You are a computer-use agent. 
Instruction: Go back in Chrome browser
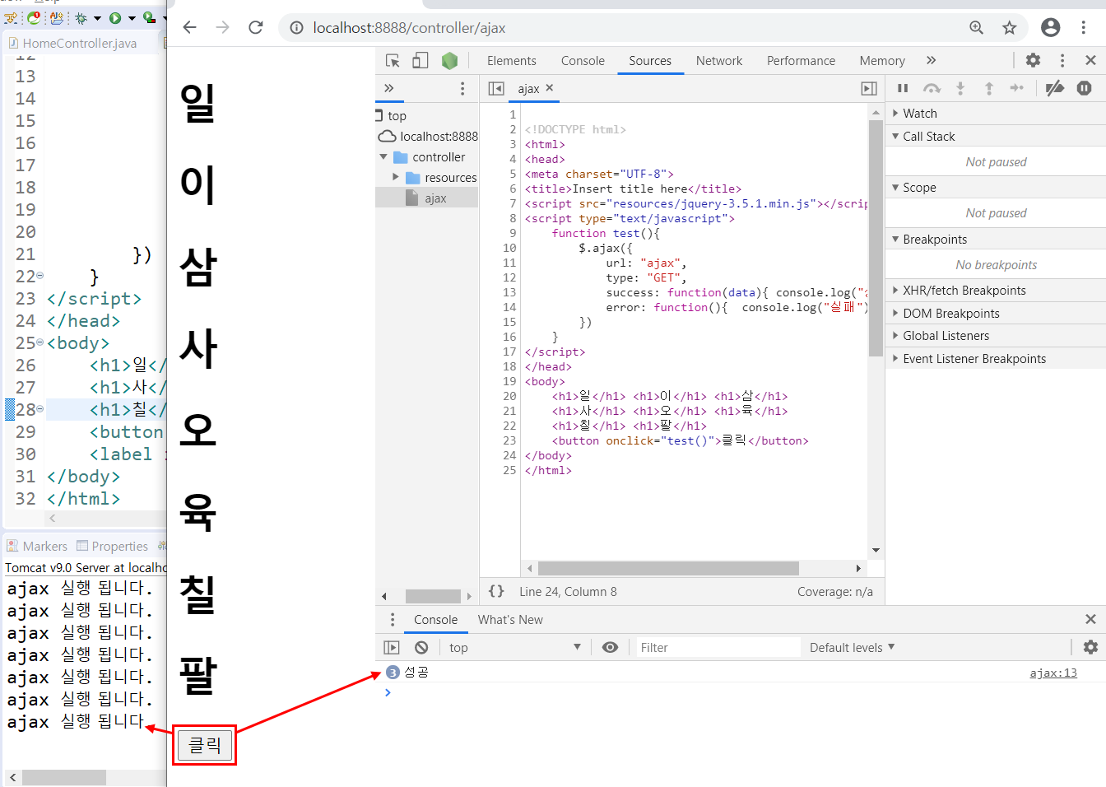click(x=190, y=27)
